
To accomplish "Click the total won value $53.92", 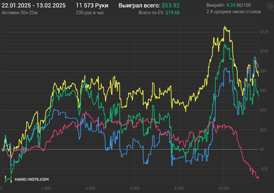I will pyautogui.click(x=171, y=5).
